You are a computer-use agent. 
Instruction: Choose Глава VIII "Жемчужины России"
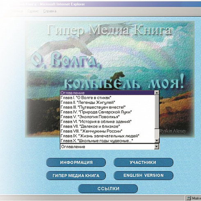coord(107,131)
